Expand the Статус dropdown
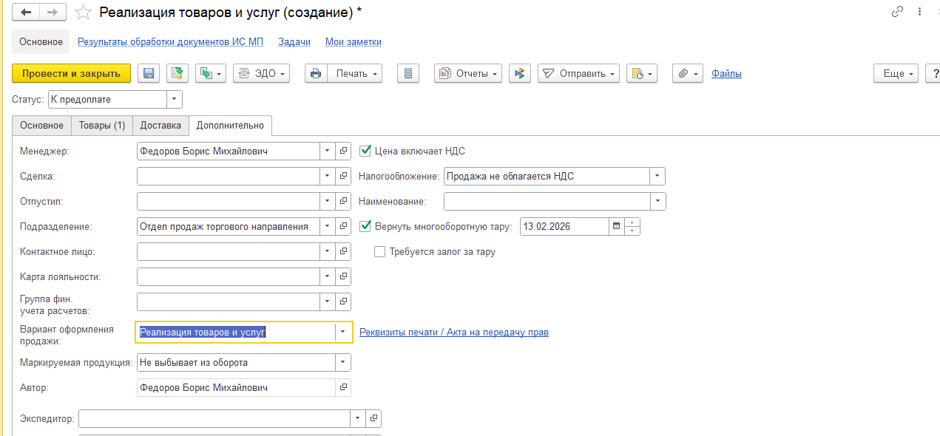940x436 pixels. pyautogui.click(x=175, y=99)
